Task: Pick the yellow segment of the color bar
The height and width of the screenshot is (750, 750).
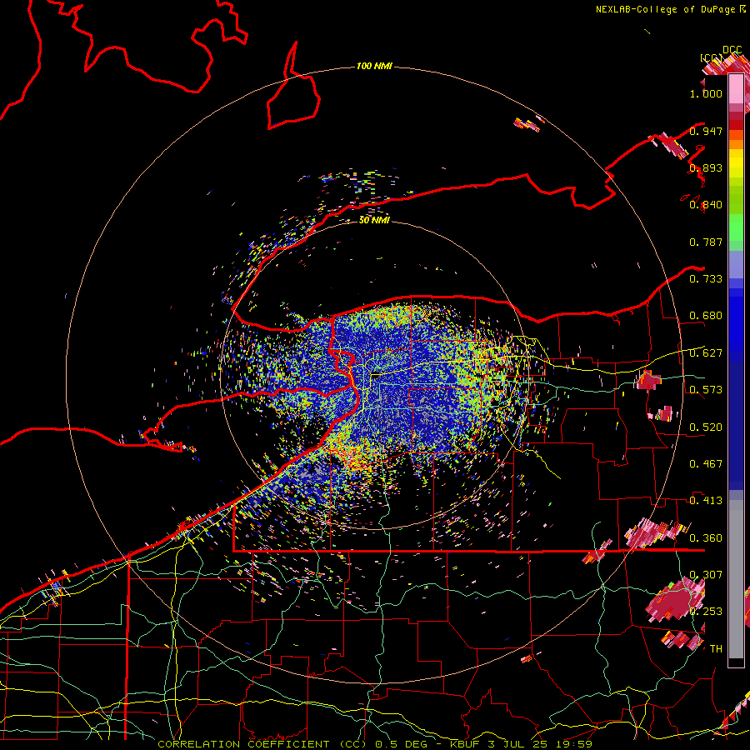Action: coord(736,163)
